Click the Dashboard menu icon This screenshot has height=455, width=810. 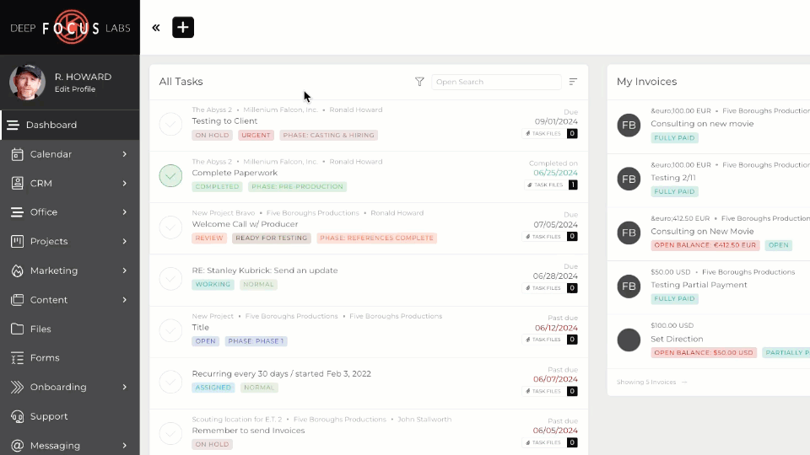coord(13,125)
